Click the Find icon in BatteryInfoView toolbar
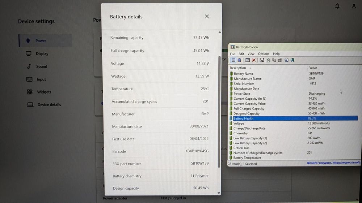Image resolution: width=362 pixels, height=203 pixels. click(286, 60)
